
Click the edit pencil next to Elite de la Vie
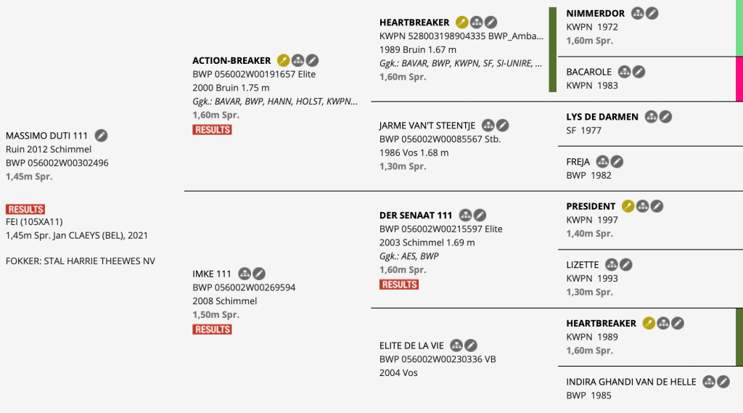click(471, 345)
